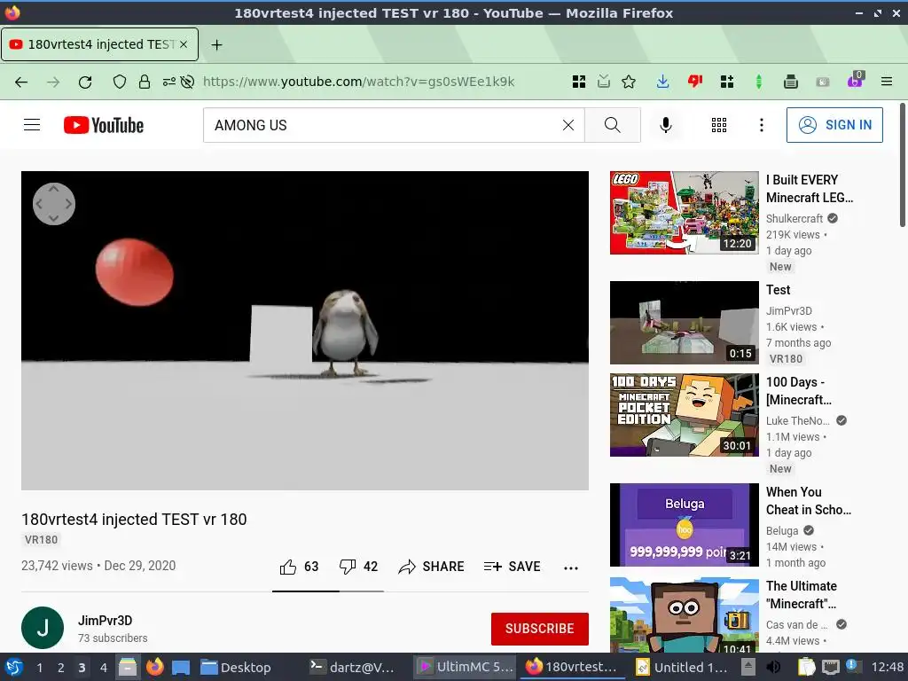The width and height of the screenshot is (908, 681).
Task: Switch to UltimMC taskbar window
Action: point(466,667)
